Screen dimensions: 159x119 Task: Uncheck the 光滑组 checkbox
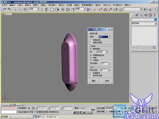pyautogui.click(x=91, y=60)
